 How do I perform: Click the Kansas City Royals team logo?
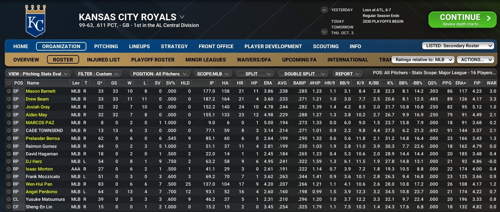[35, 21]
